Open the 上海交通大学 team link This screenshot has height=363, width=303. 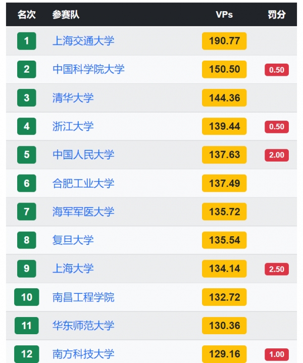[83, 41]
